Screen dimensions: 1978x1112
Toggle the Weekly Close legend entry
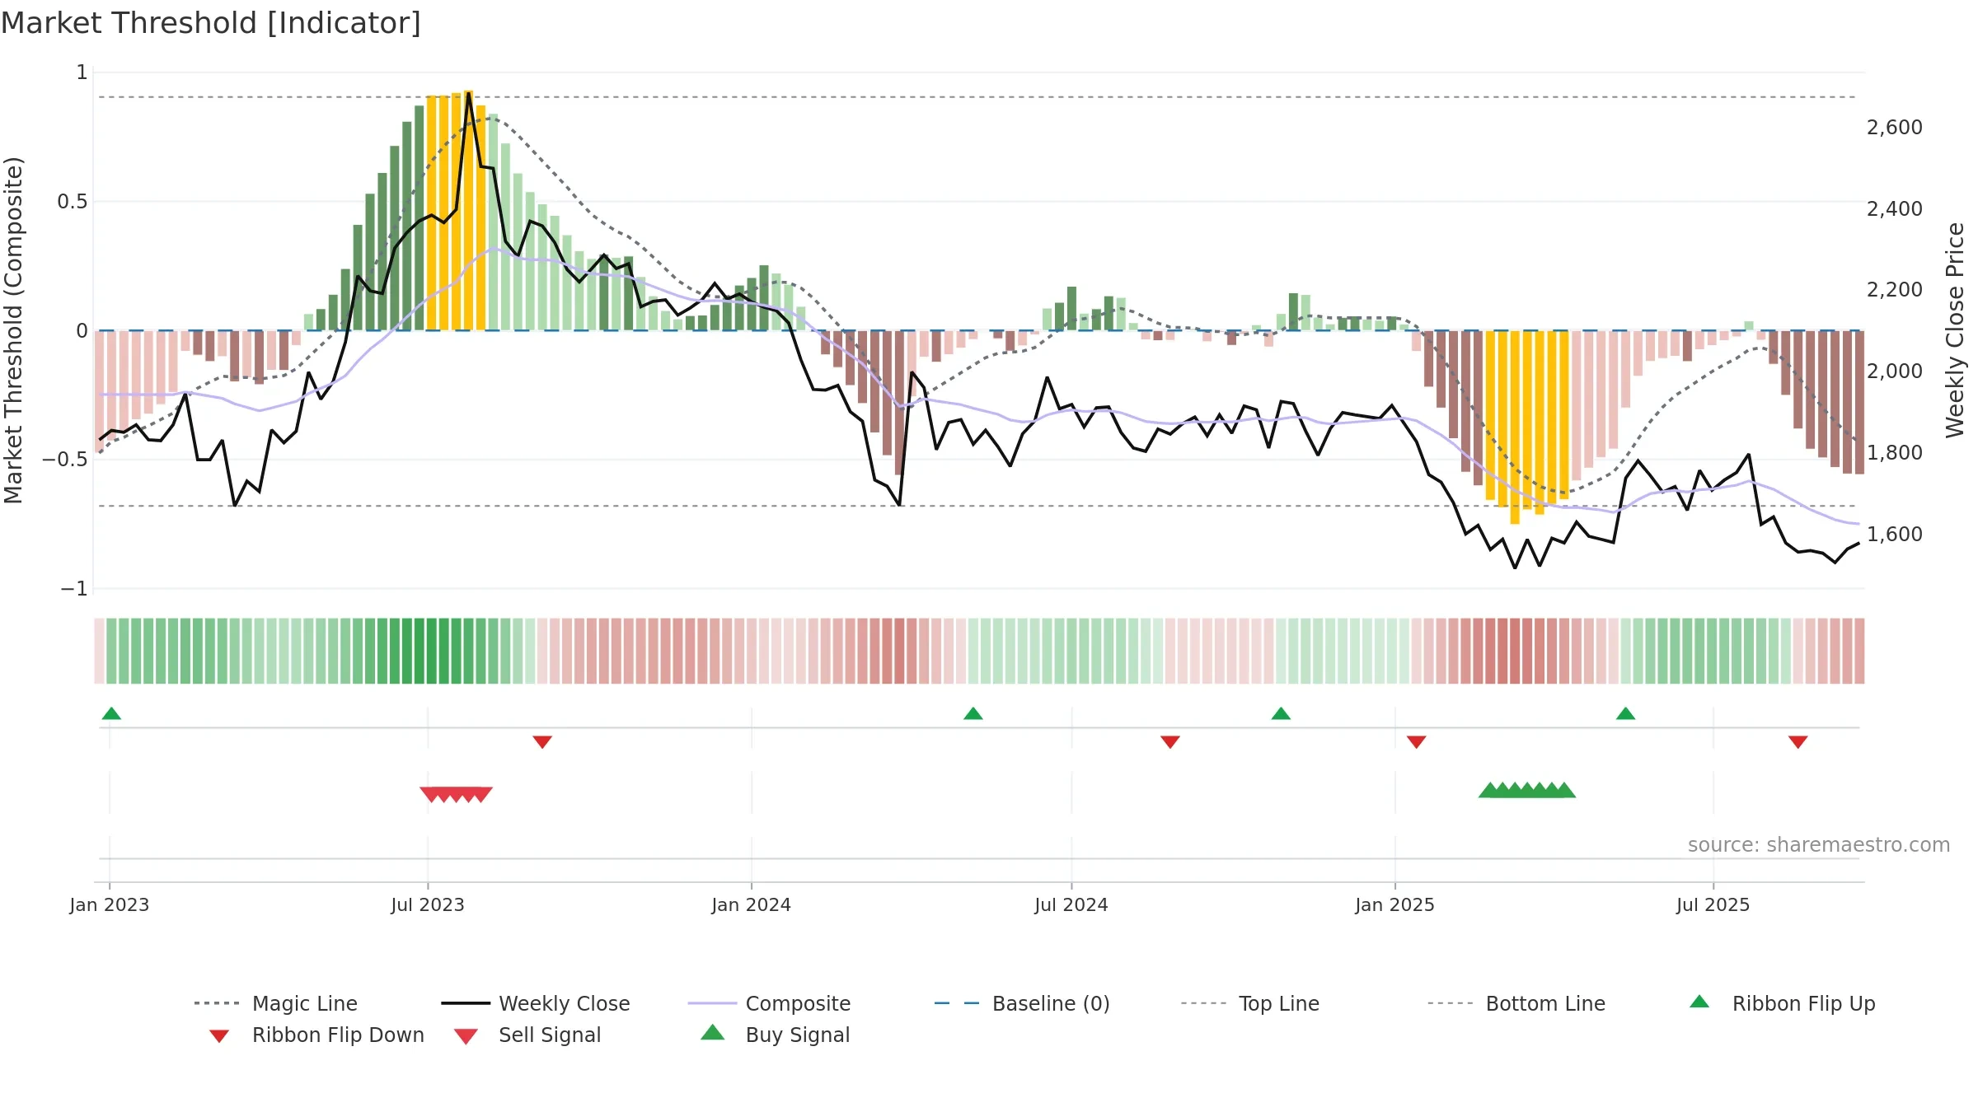(x=536, y=1003)
